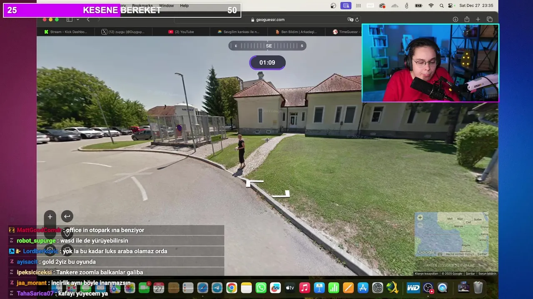
Task: Open Control Center in menu bar
Action: pyautogui.click(x=450, y=6)
